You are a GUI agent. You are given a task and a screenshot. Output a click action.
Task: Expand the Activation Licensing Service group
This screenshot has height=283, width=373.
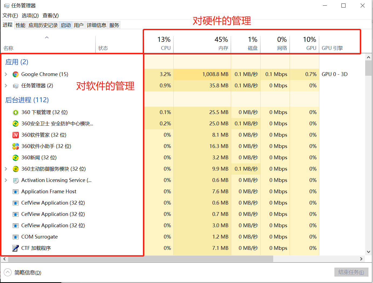(x=6, y=180)
